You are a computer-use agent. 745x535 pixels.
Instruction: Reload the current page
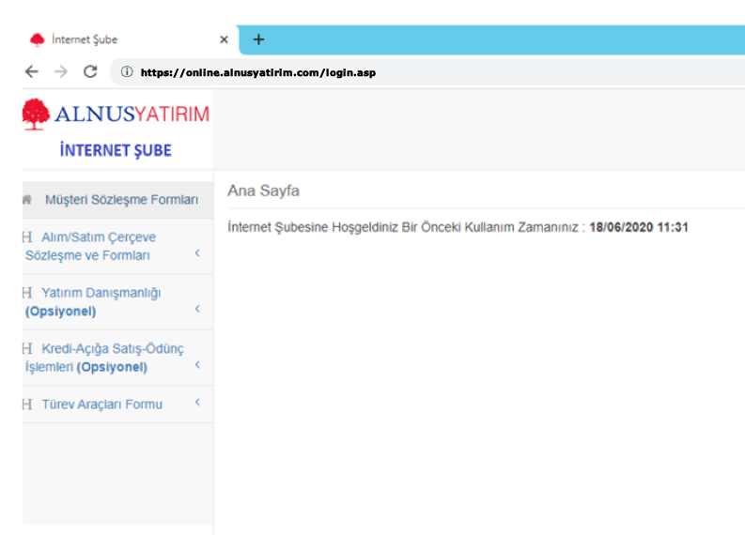tap(90, 72)
